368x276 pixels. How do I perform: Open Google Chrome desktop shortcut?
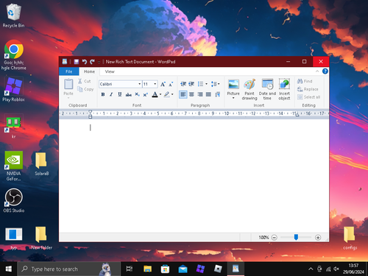tap(14, 55)
